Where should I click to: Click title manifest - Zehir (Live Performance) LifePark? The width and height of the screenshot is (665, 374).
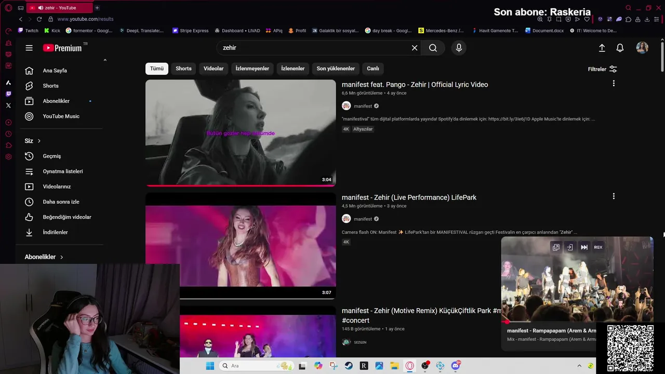pos(409,197)
